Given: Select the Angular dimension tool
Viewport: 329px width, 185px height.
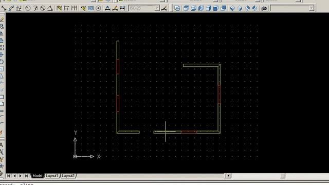Looking at the screenshot, I should click(50, 8).
